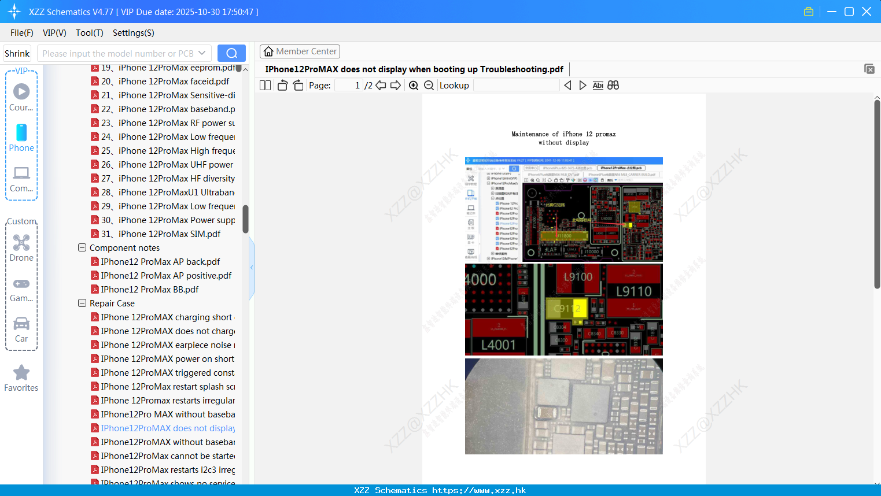Open the model number dropdown arrow
Screen dimensions: 881x496
point(202,53)
